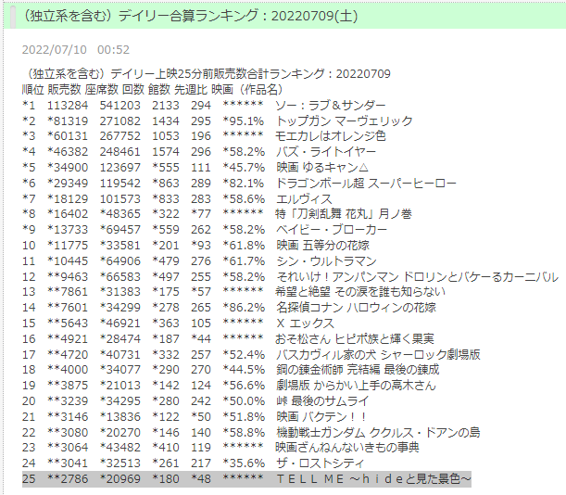Select title ドラゴンボール超 スーパーヒーロー
The width and height of the screenshot is (566, 495).
point(366,184)
